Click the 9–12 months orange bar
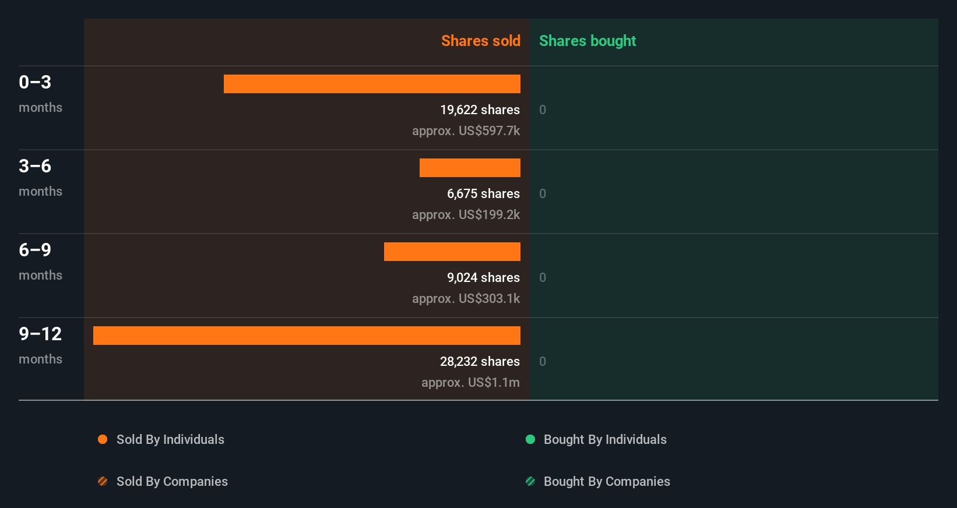Viewport: 957px width, 508px height. point(307,336)
